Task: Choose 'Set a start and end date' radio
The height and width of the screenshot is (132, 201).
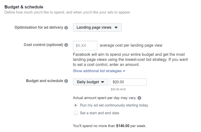Action: tap(76, 113)
